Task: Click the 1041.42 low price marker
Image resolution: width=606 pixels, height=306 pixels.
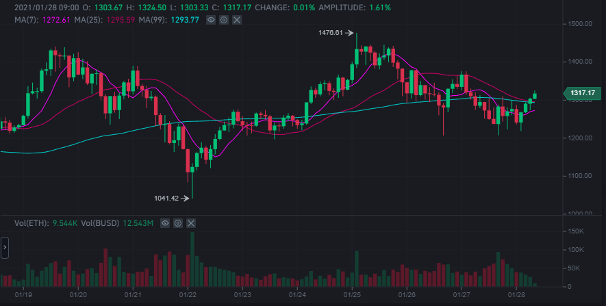Action: 166,199
